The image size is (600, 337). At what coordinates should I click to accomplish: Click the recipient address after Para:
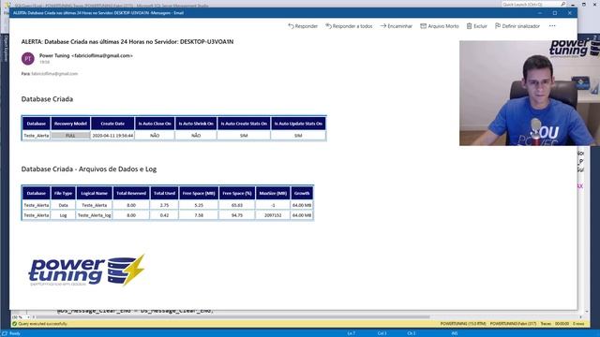[54, 74]
